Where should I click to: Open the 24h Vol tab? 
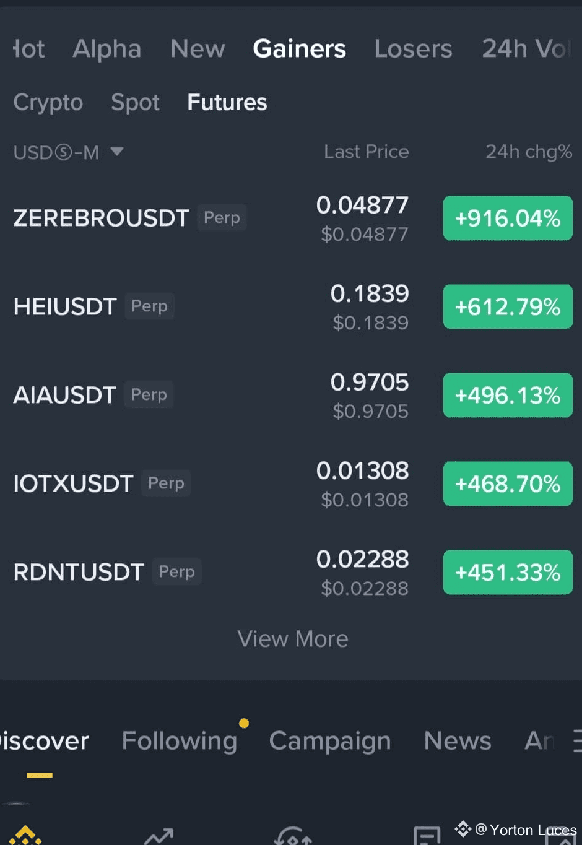click(x=526, y=49)
